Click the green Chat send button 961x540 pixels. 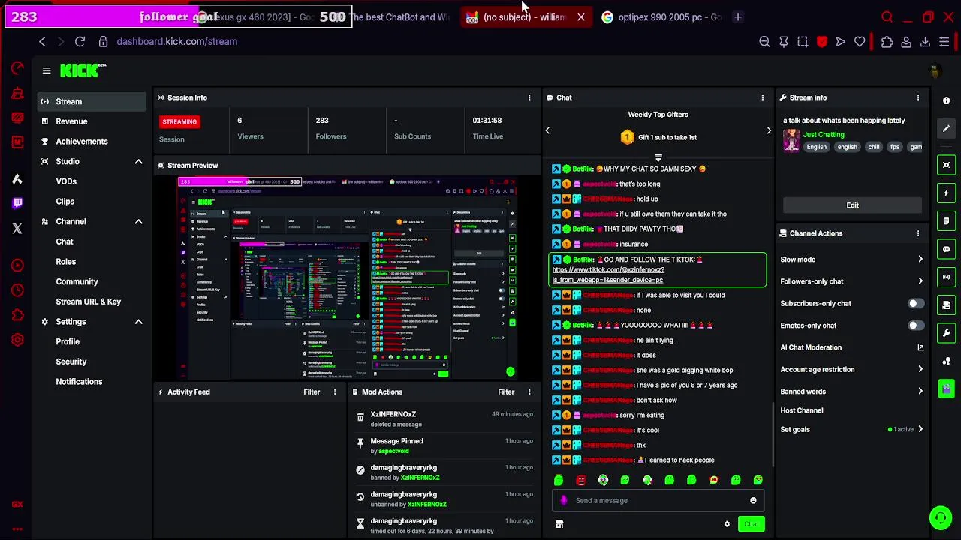click(751, 524)
